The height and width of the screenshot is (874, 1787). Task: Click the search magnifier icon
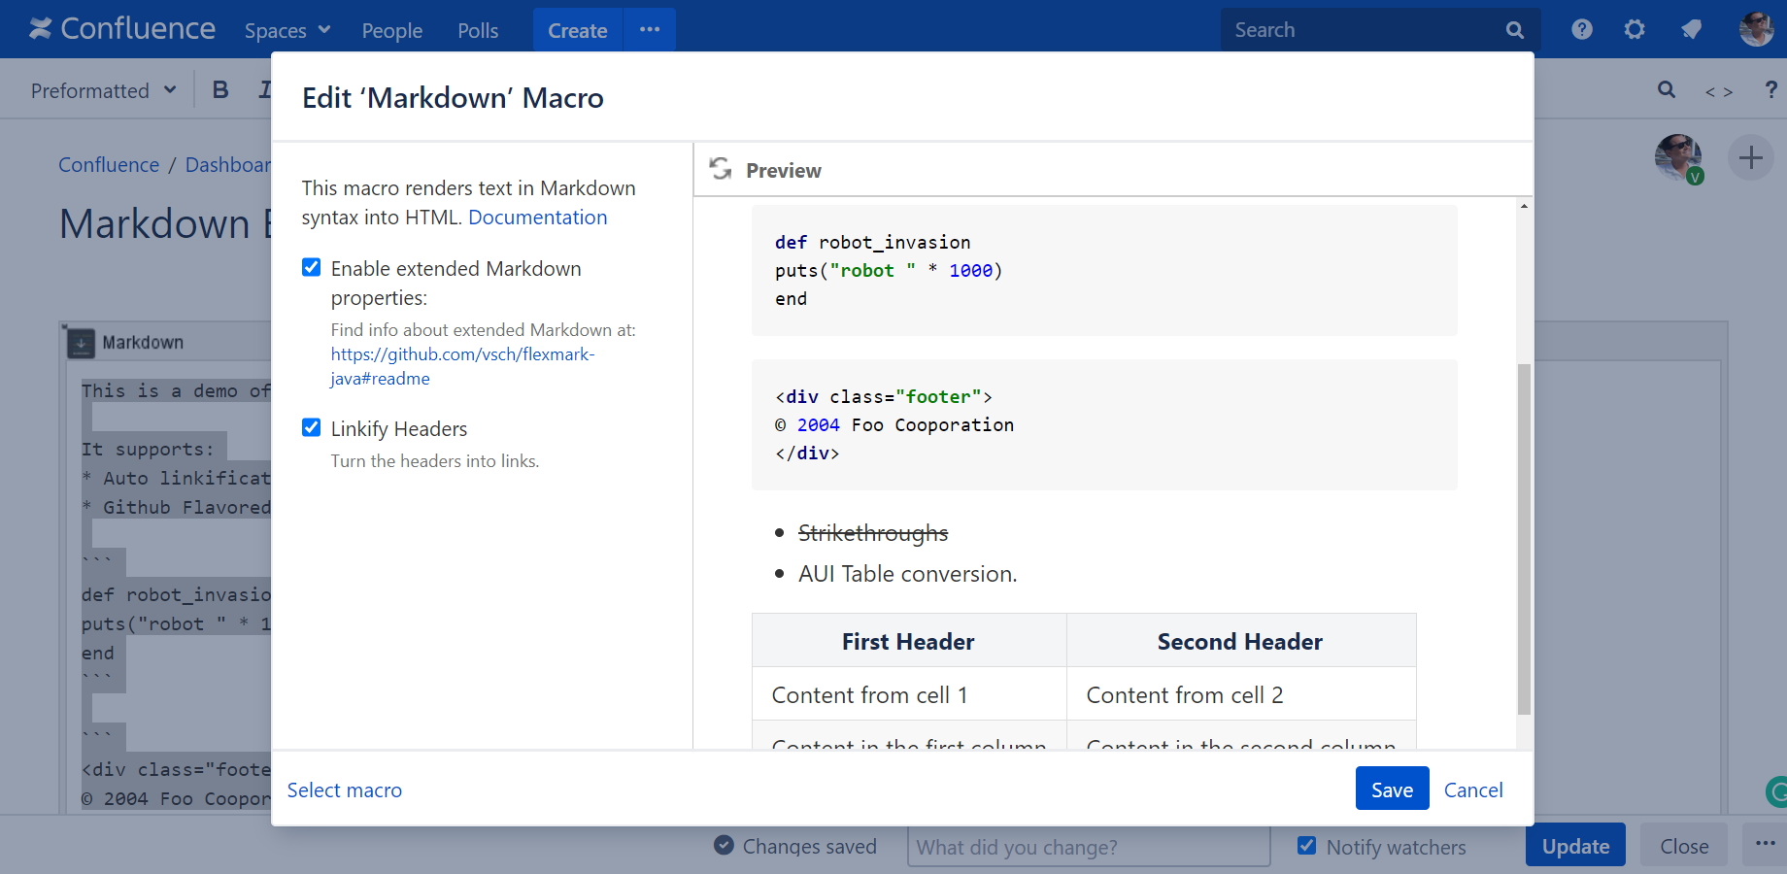[x=1515, y=30]
